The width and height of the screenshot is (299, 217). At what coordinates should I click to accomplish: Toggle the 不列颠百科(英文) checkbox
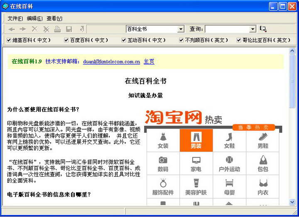(x=181, y=40)
